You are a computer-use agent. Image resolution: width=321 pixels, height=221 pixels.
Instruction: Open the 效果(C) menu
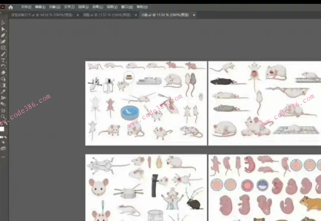(98, 7)
